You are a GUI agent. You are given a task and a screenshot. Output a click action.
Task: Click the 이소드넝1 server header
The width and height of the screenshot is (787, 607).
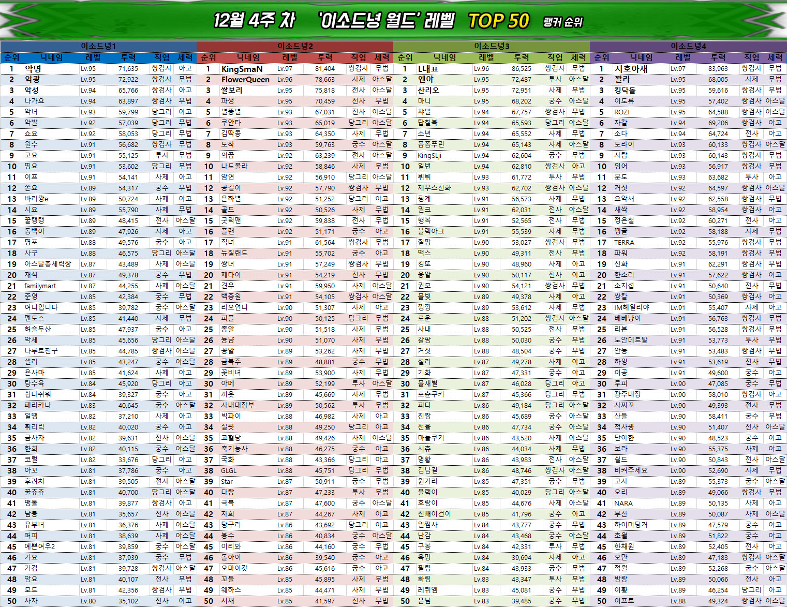[98, 46]
